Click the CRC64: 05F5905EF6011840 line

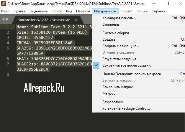[x=45, y=43]
